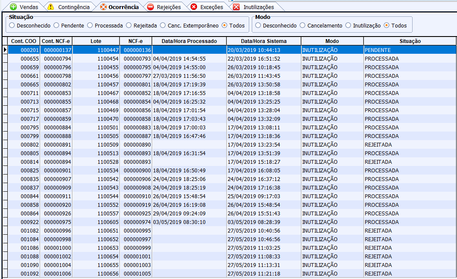Select row with Cont. COO 000201
The height and width of the screenshot is (279, 457).
pos(232,50)
